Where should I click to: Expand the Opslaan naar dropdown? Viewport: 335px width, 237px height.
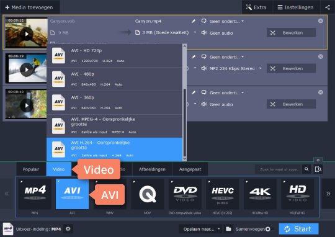[x=200, y=229]
